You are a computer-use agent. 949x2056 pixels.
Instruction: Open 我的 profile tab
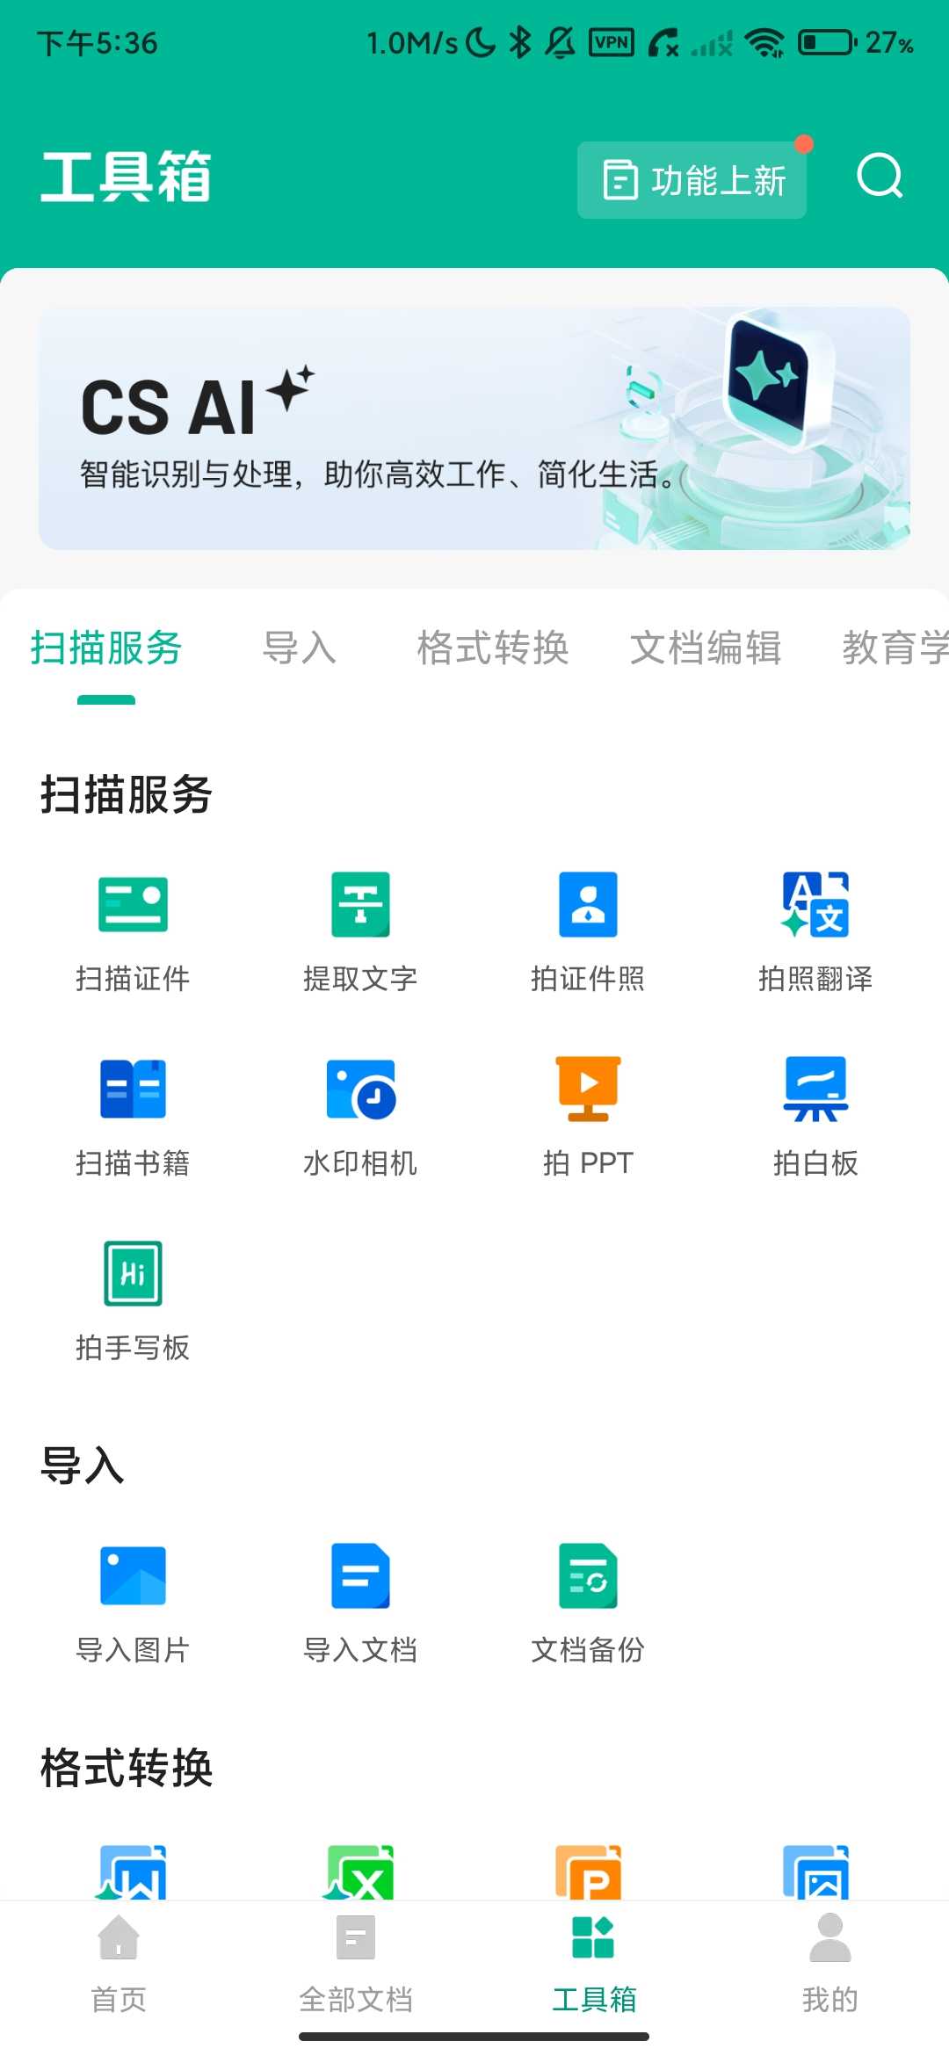[829, 1964]
